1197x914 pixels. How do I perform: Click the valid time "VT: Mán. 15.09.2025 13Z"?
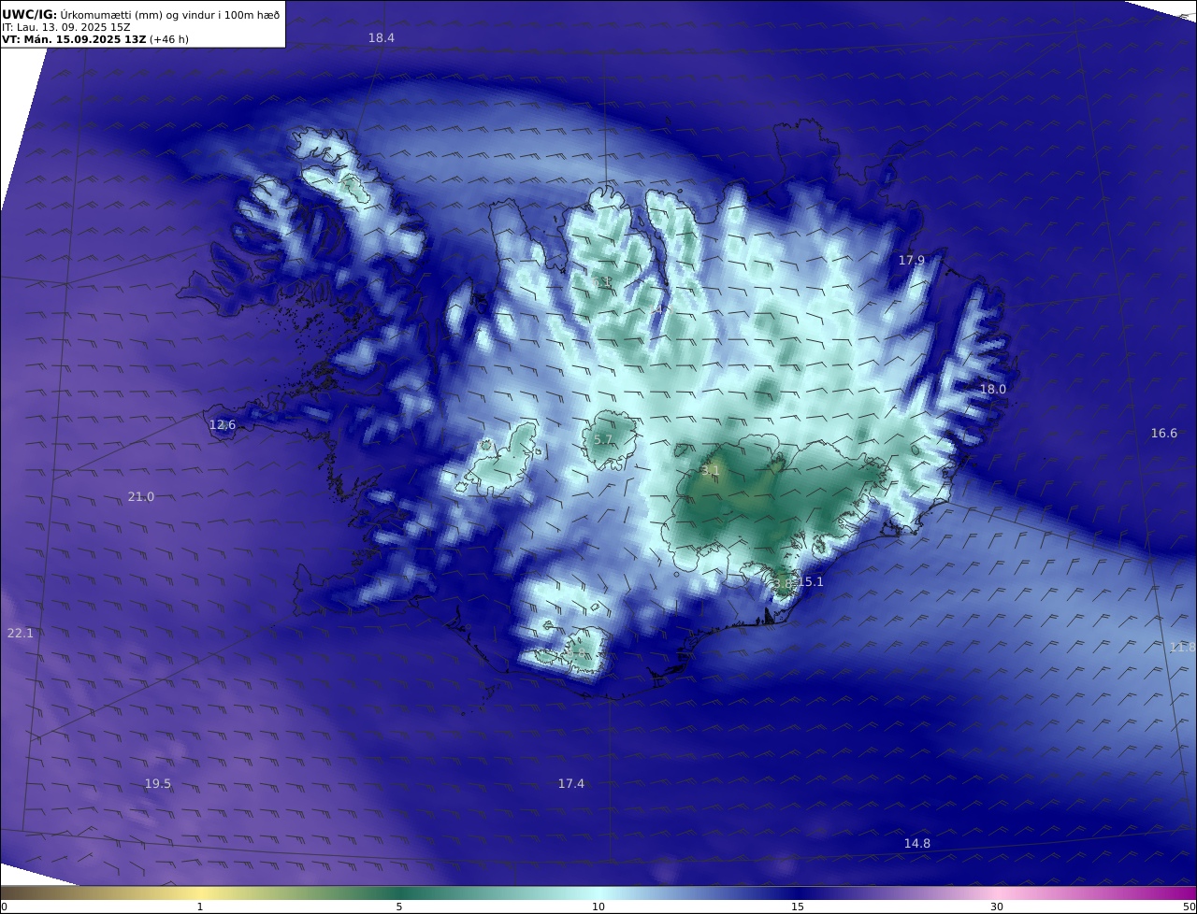(x=74, y=39)
